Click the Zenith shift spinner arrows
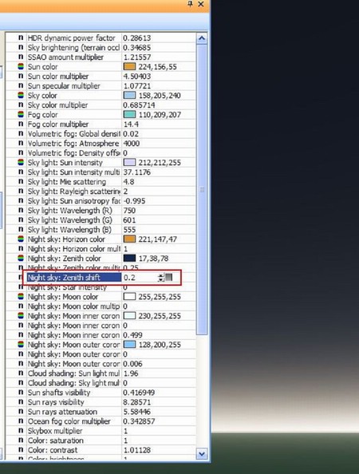Screen dimensions: 359x474 pos(161,277)
